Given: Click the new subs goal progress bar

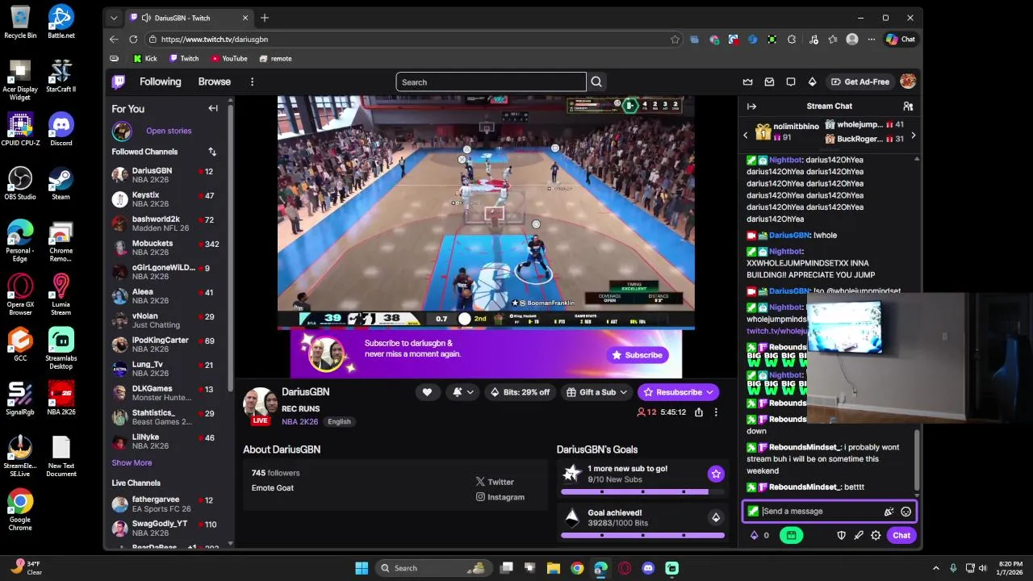Looking at the screenshot, I should pos(642,491).
